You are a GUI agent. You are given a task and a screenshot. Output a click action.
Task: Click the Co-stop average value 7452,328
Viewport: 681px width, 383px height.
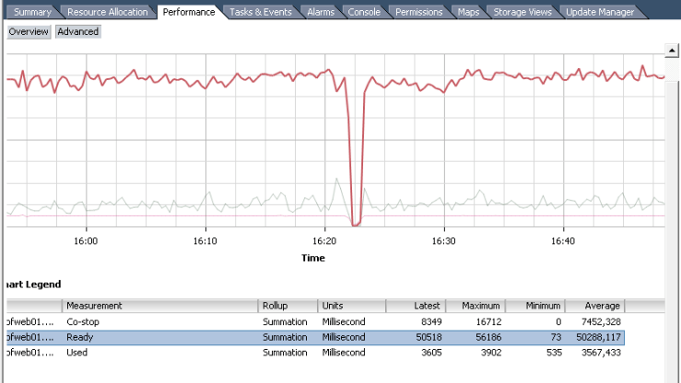coord(601,322)
